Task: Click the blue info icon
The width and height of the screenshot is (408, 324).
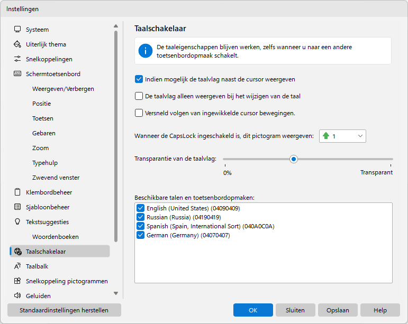Action: pyautogui.click(x=145, y=51)
